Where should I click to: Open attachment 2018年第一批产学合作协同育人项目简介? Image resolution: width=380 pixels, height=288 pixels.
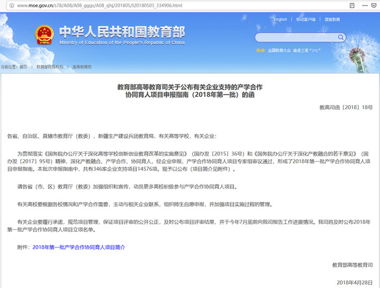[x=79, y=247]
